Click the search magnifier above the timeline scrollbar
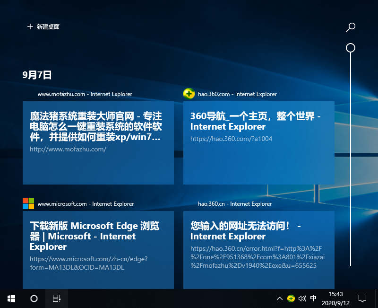 (350, 27)
